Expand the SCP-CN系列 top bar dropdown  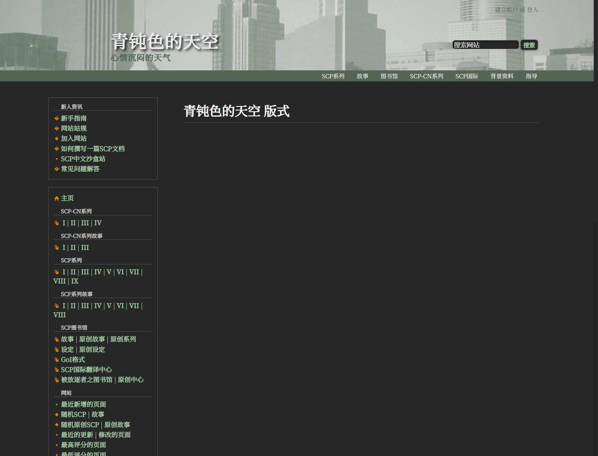tap(426, 76)
